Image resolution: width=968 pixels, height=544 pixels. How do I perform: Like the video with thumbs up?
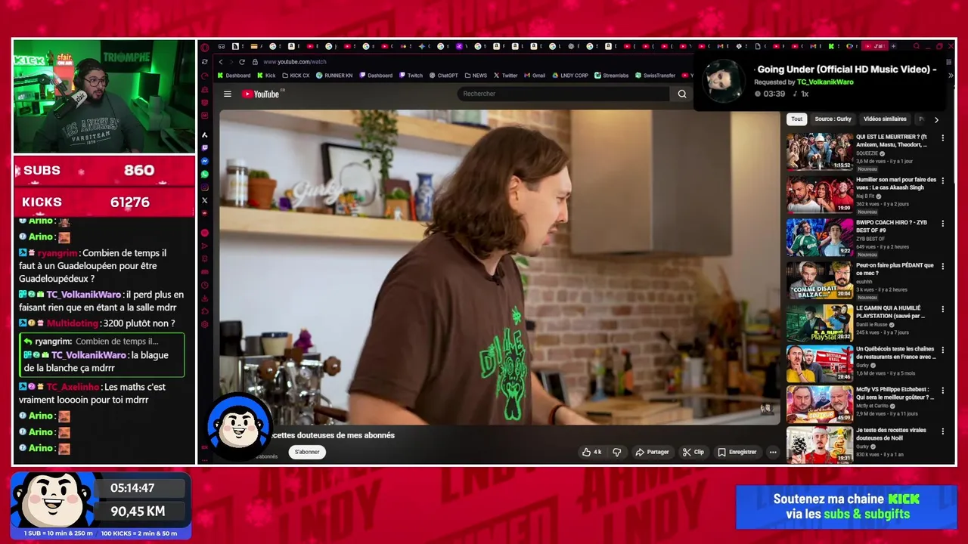point(592,452)
